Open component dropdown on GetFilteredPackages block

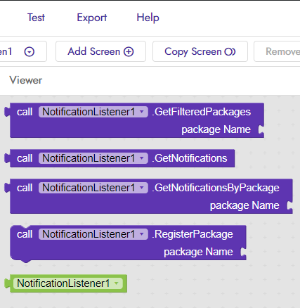(141, 112)
